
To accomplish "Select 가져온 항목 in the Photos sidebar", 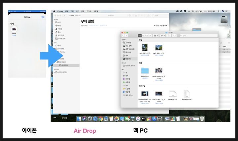I will [x=60, y=39].
